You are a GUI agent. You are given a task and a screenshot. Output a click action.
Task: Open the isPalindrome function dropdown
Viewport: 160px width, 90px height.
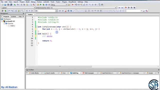pyautogui.click(x=115, y=8)
